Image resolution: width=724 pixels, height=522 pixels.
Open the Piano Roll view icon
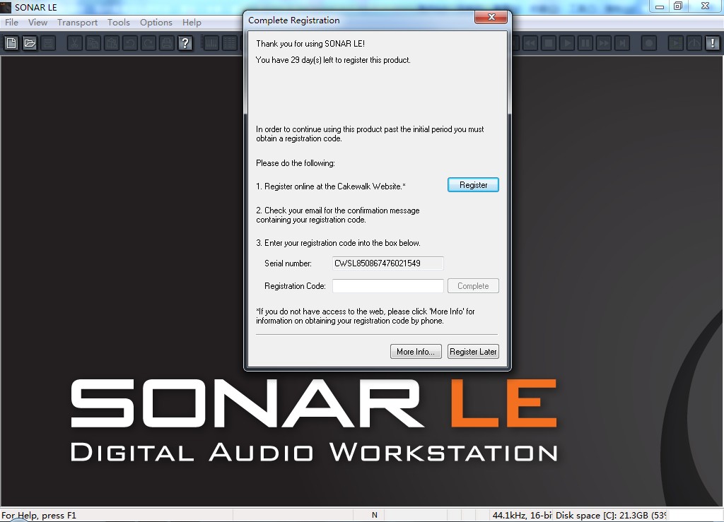pos(211,43)
